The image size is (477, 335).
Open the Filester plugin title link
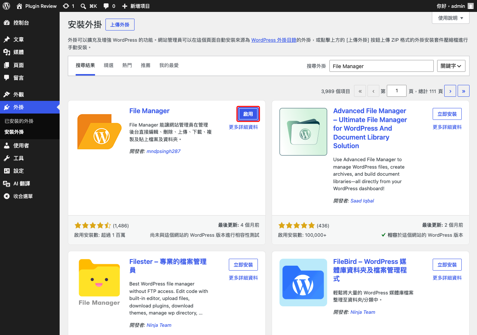168,266
